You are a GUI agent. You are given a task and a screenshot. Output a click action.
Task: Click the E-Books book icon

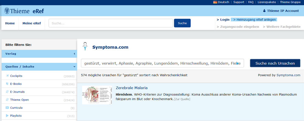(x=7, y=84)
